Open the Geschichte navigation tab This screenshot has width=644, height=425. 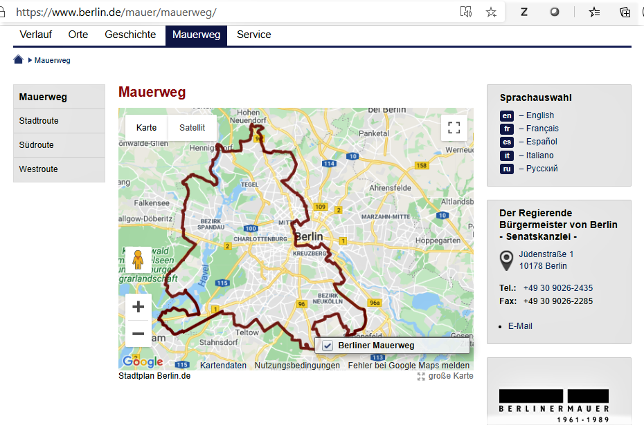tap(130, 35)
